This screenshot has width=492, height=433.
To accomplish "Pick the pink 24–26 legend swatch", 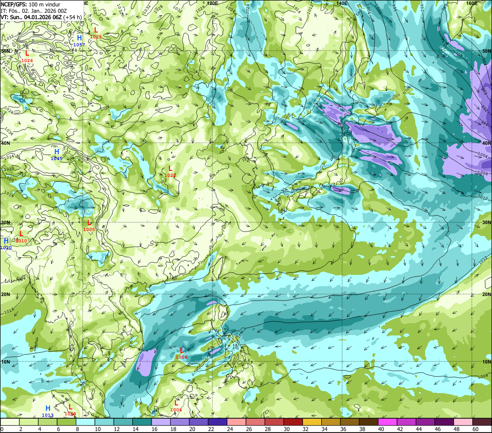I will (237, 422).
